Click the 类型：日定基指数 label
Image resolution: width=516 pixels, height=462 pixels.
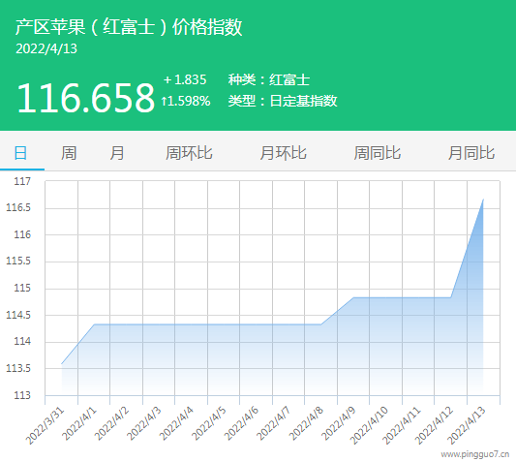(283, 101)
